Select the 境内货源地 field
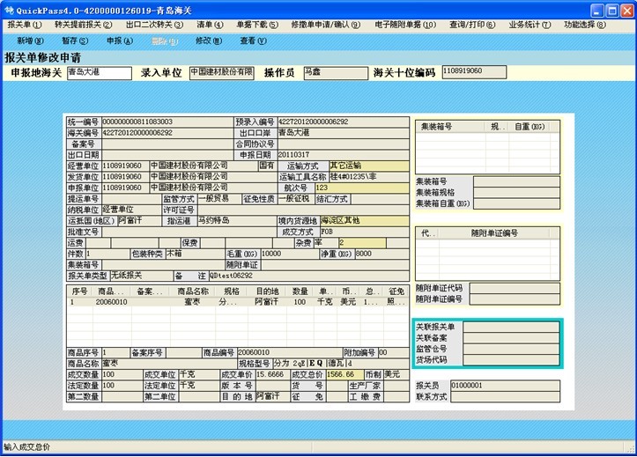637x457 pixels. tap(364, 220)
